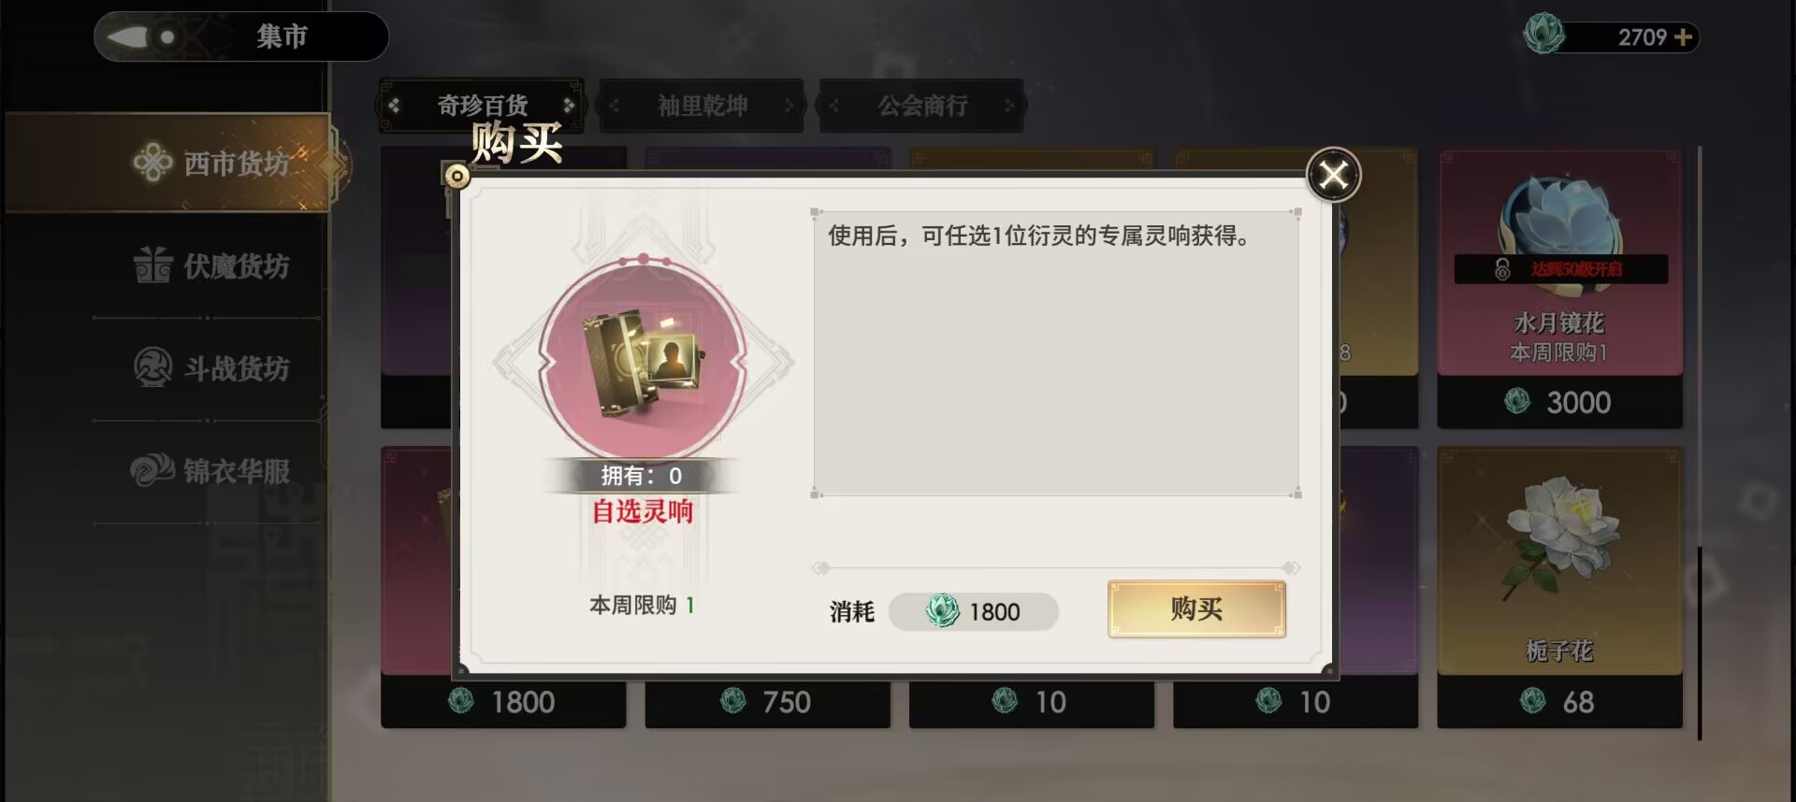Click the lock icon on 水月镜花
This screenshot has height=802, width=1796.
point(1502,269)
